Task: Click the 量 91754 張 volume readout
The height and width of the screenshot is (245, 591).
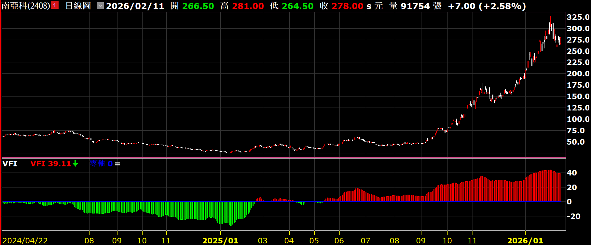Action: click(415, 6)
